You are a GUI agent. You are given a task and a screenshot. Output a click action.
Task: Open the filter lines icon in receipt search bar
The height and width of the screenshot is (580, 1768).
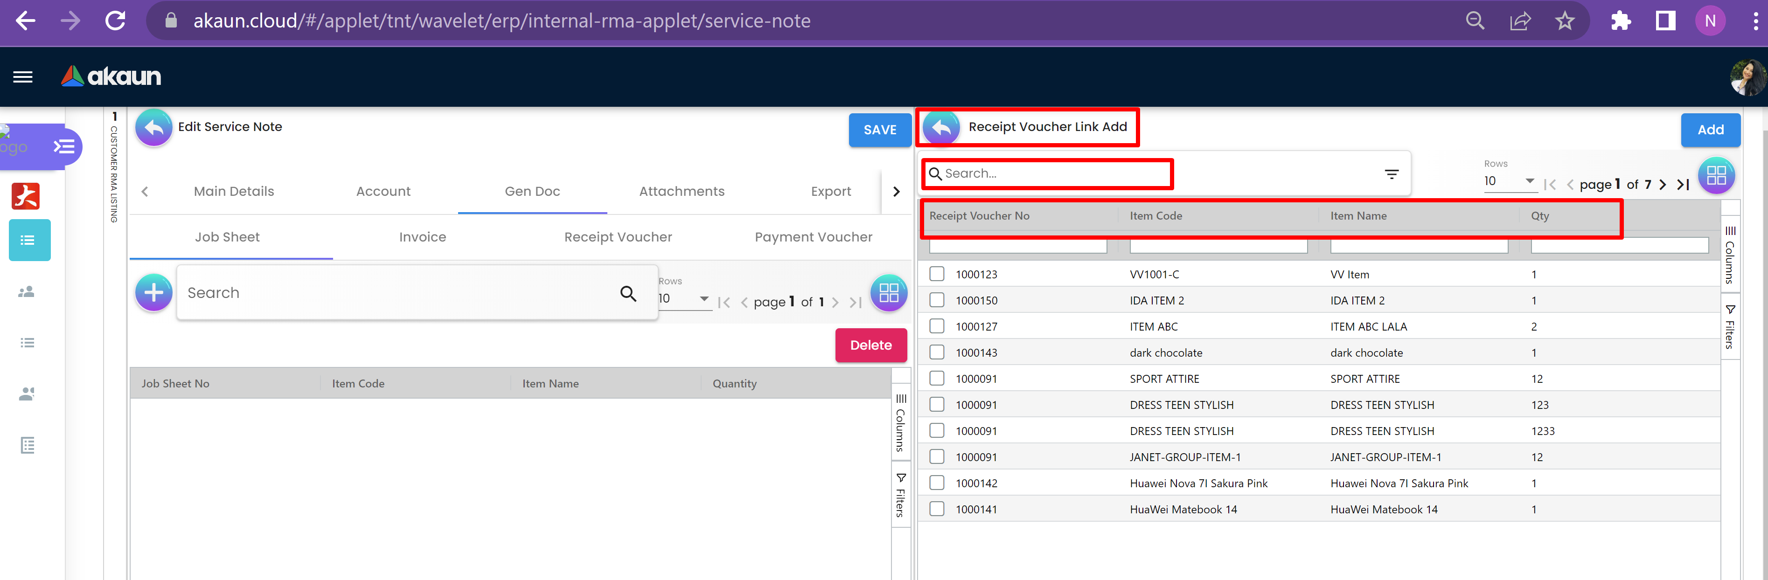[1391, 174]
